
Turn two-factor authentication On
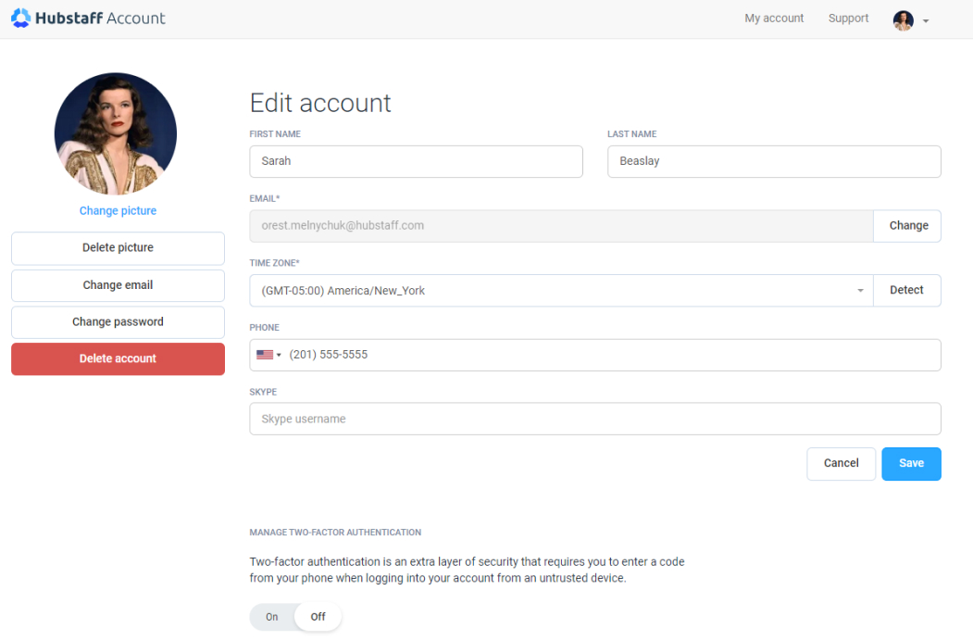pos(272,617)
